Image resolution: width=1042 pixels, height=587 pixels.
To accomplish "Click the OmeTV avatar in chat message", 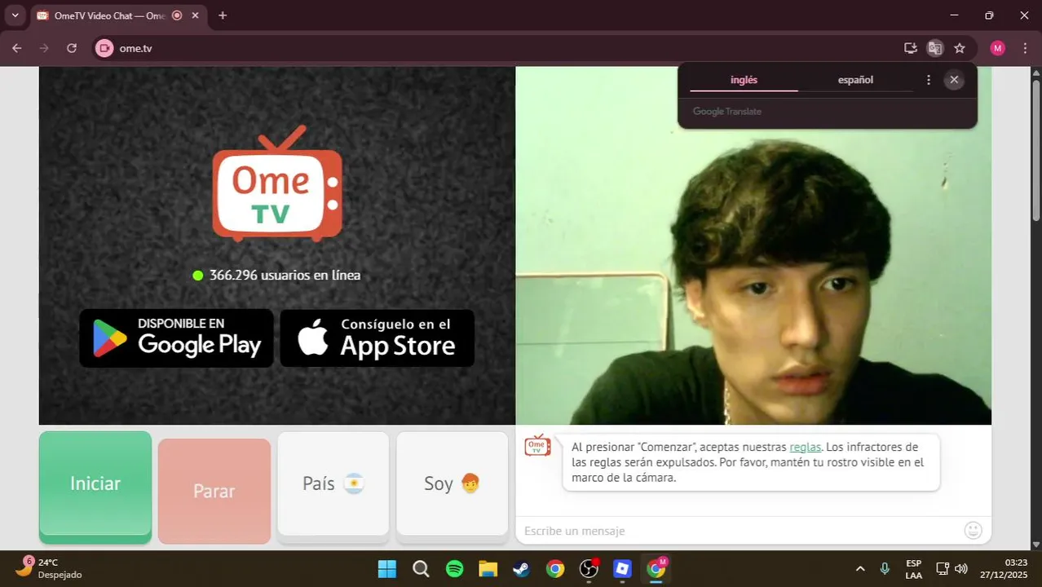I will point(537,446).
